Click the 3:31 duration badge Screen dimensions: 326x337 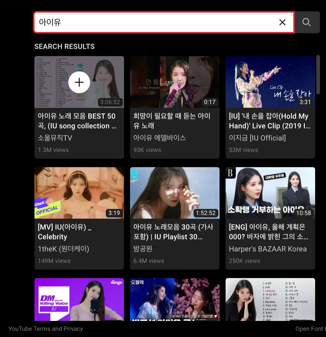pyautogui.click(x=305, y=102)
